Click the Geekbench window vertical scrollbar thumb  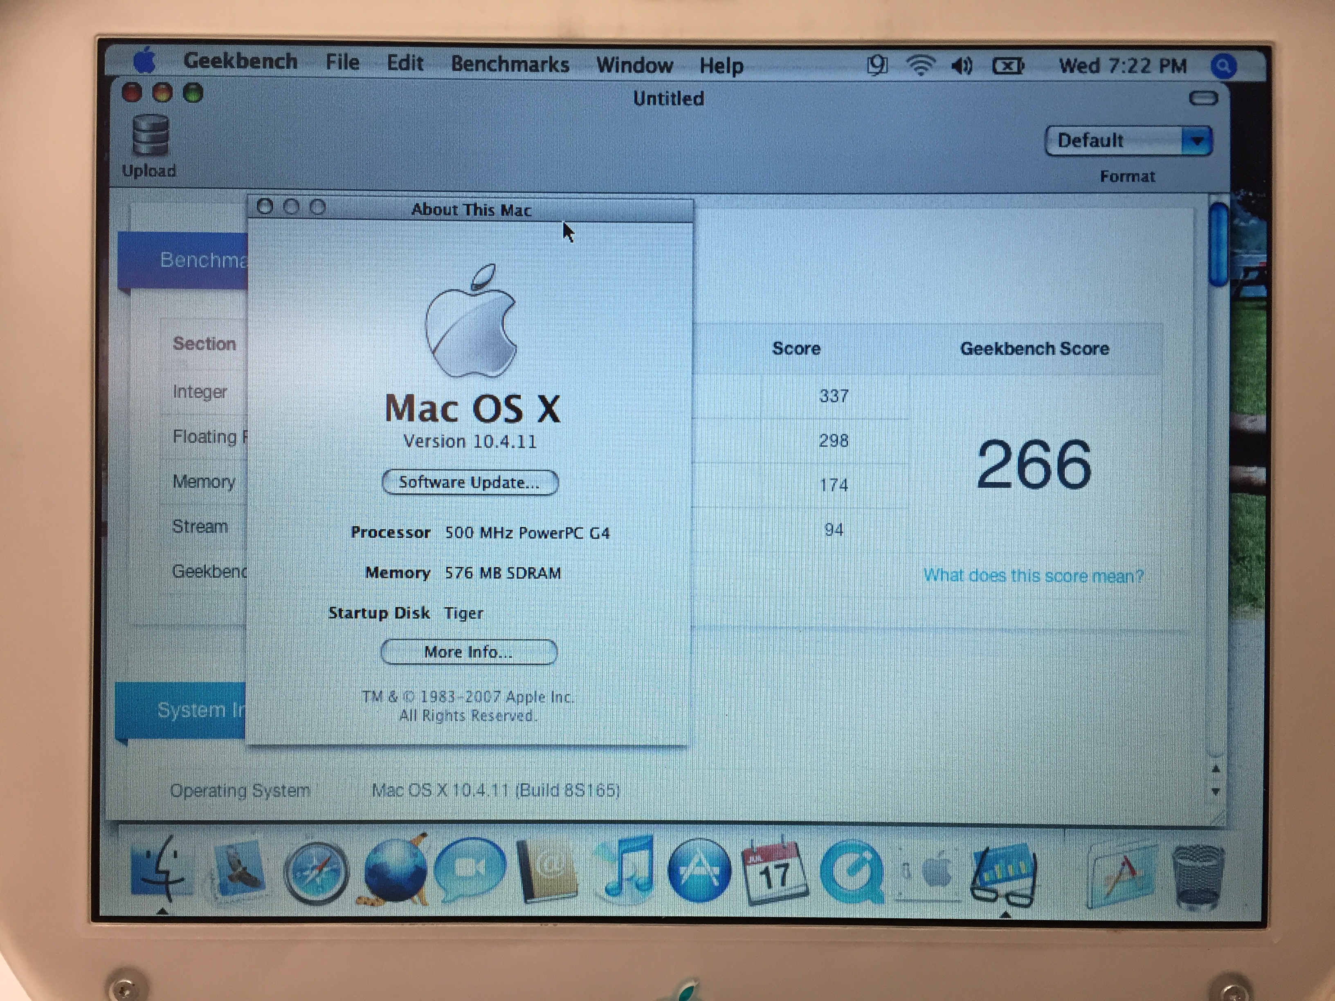[1219, 244]
